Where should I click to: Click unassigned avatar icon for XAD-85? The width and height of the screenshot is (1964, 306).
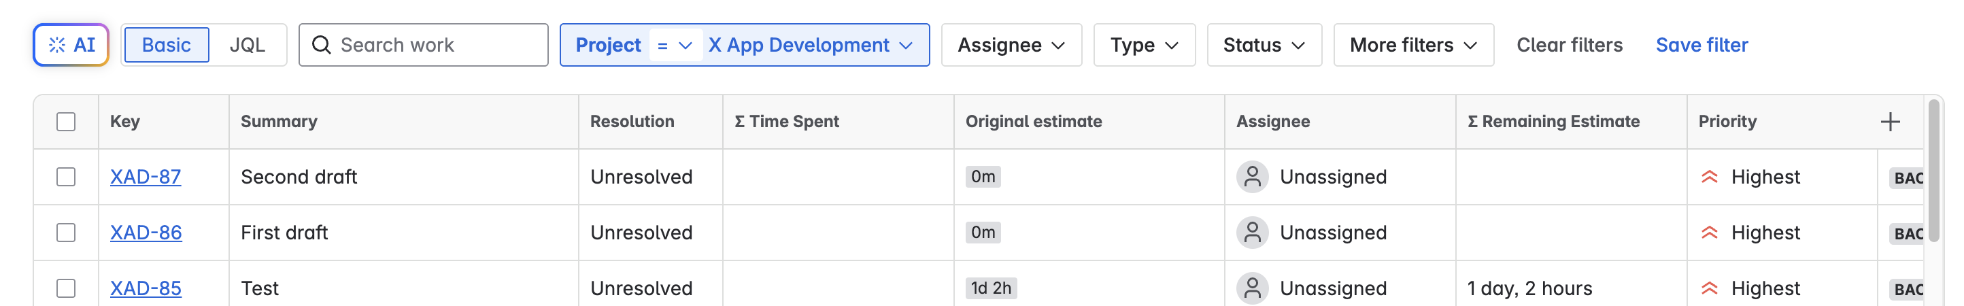click(1252, 288)
